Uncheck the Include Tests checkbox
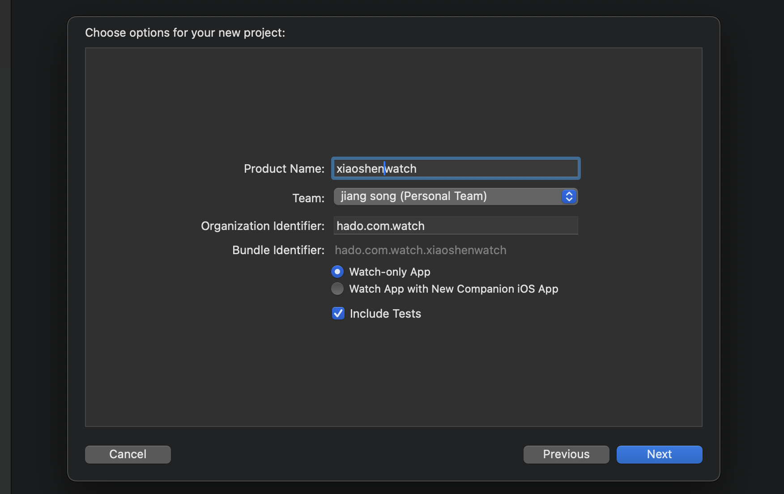Image resolution: width=784 pixels, height=494 pixels. coord(338,313)
